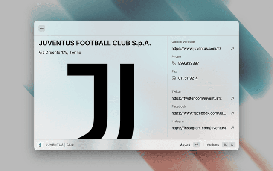Click the Squad action button
273x171 pixels.
pos(185,145)
